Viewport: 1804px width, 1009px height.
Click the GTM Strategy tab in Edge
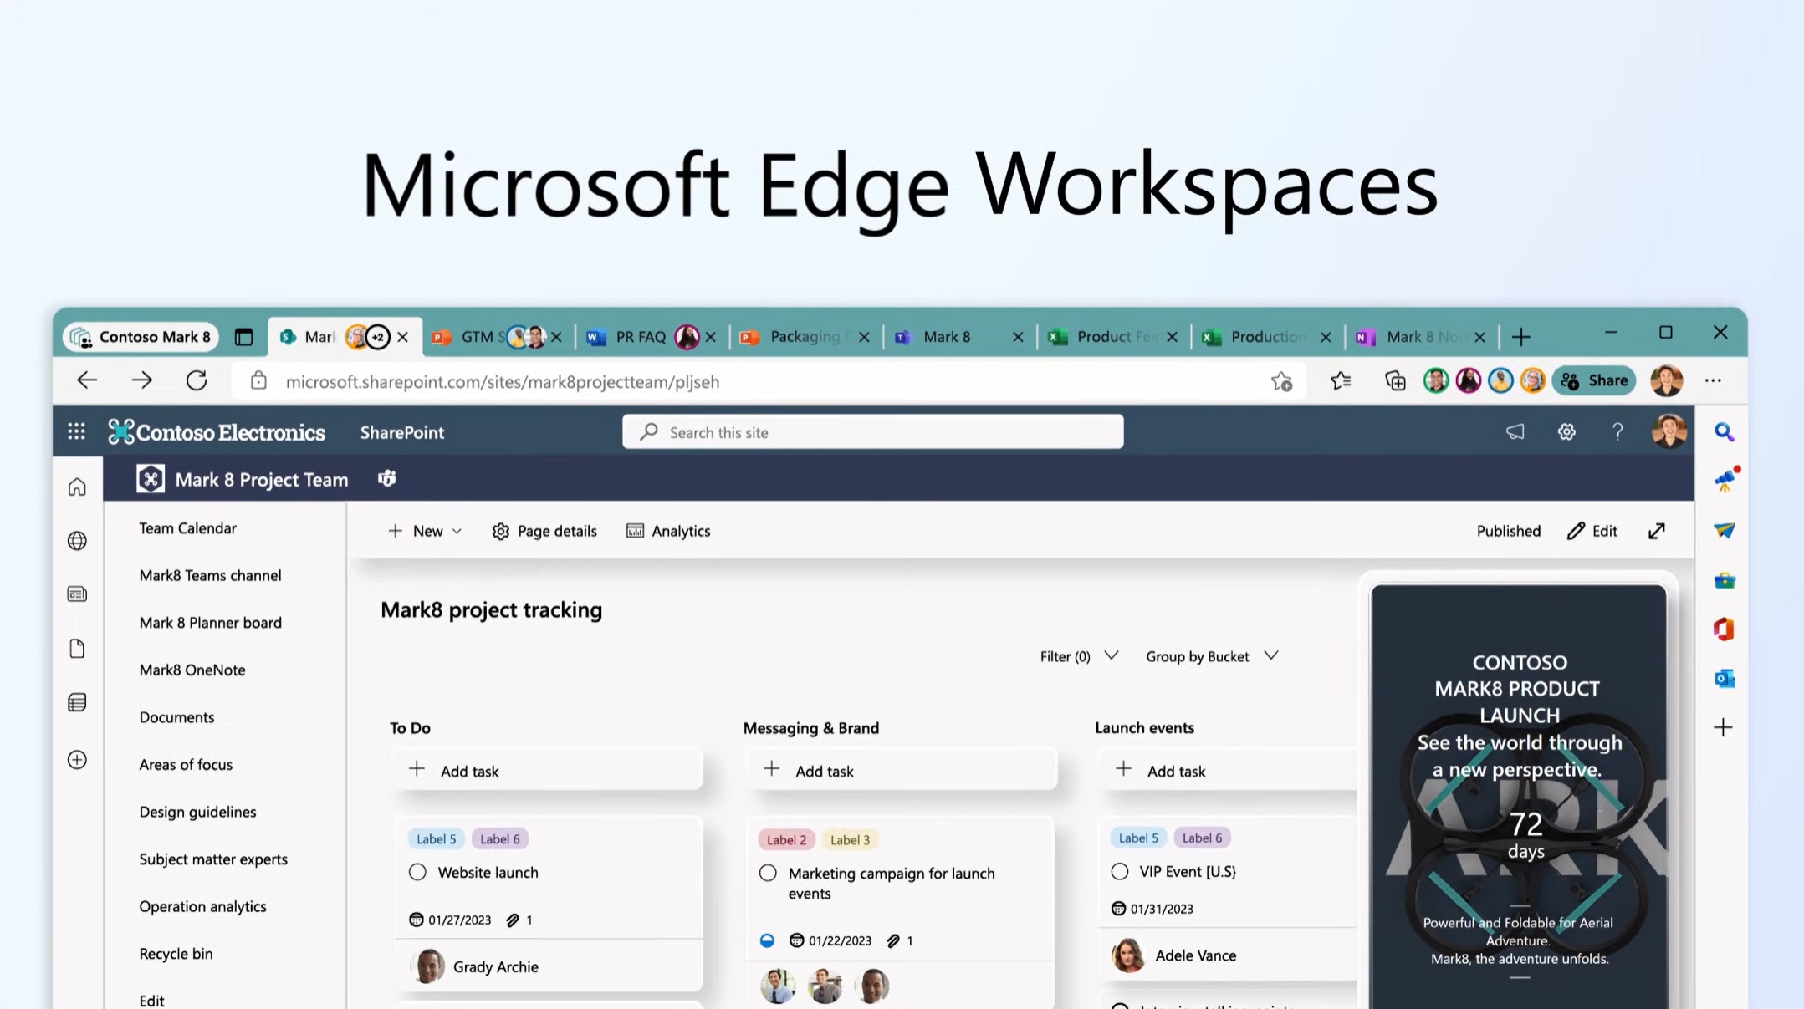pos(483,337)
